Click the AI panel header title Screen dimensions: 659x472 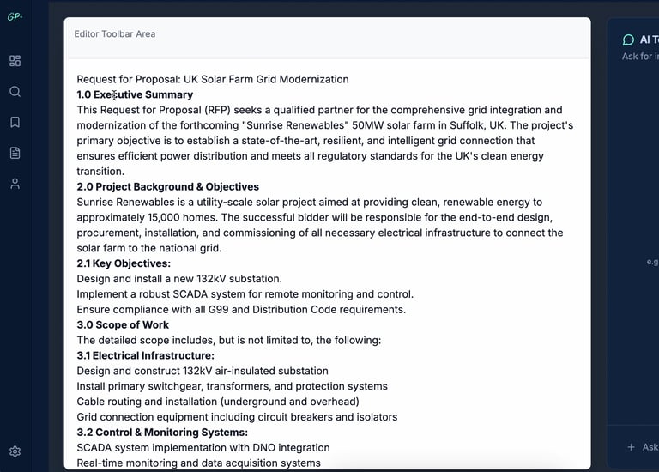pos(649,39)
